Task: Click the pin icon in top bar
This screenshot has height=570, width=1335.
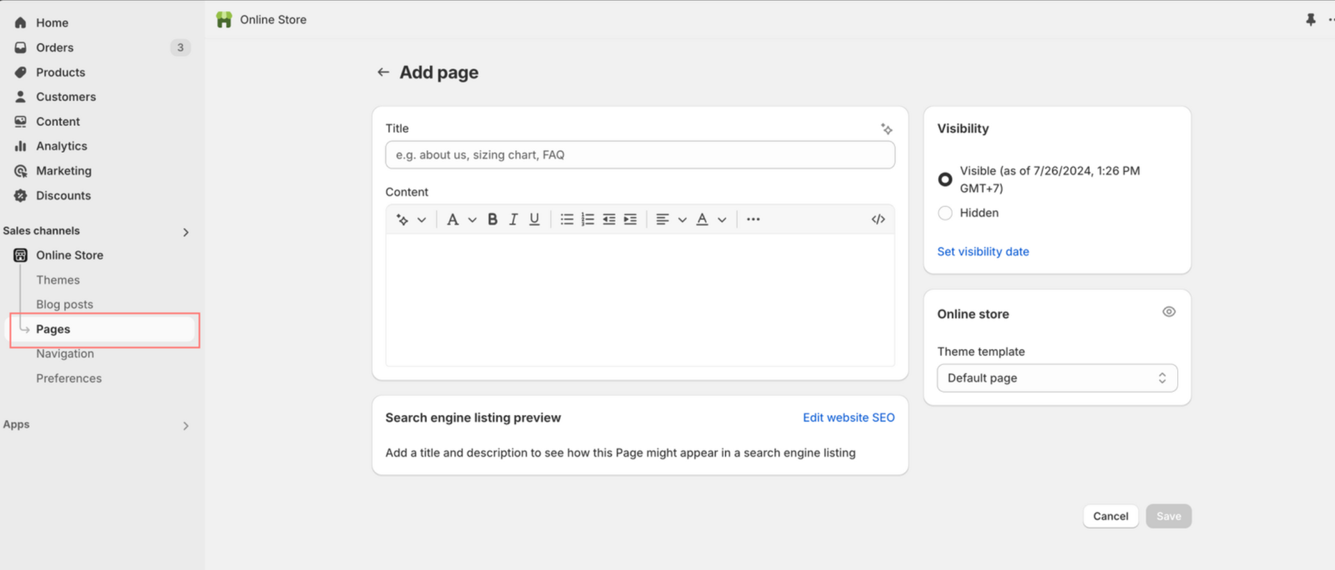Action: [1311, 19]
